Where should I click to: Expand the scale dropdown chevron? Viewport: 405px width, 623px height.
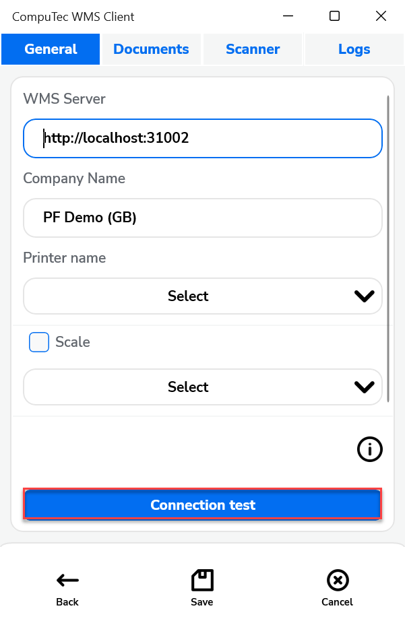tap(364, 387)
